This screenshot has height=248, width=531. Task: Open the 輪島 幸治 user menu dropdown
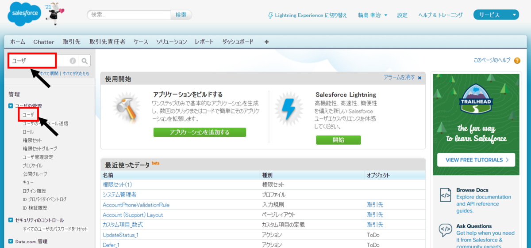coord(373,15)
